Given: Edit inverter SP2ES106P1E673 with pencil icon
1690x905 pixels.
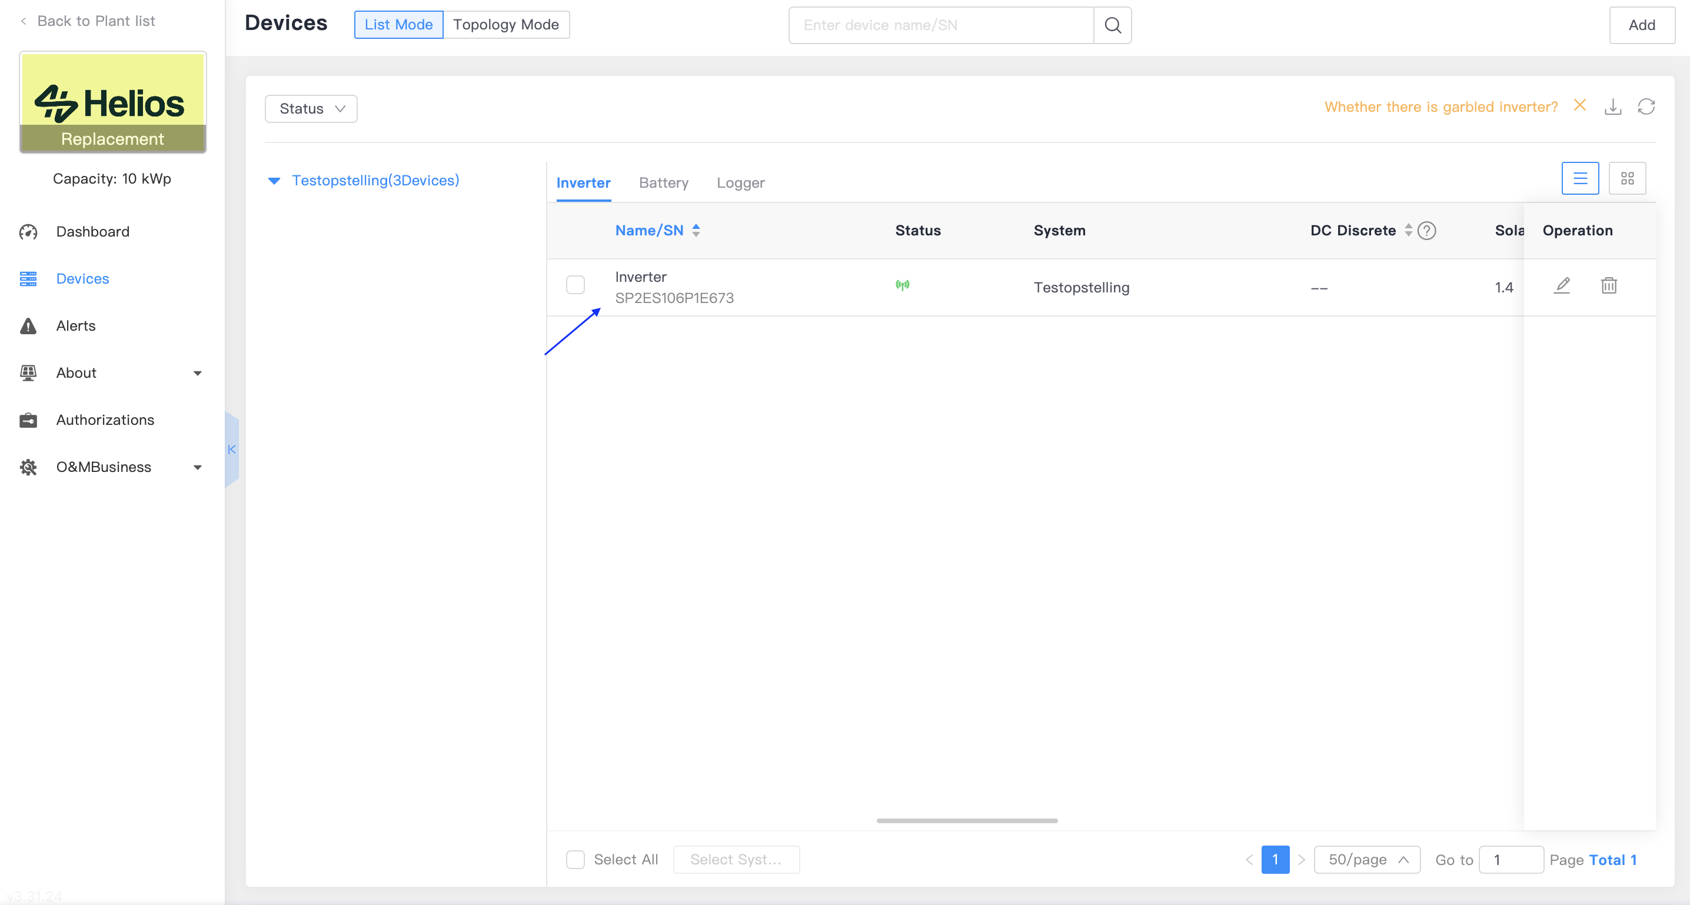Looking at the screenshot, I should 1562,285.
